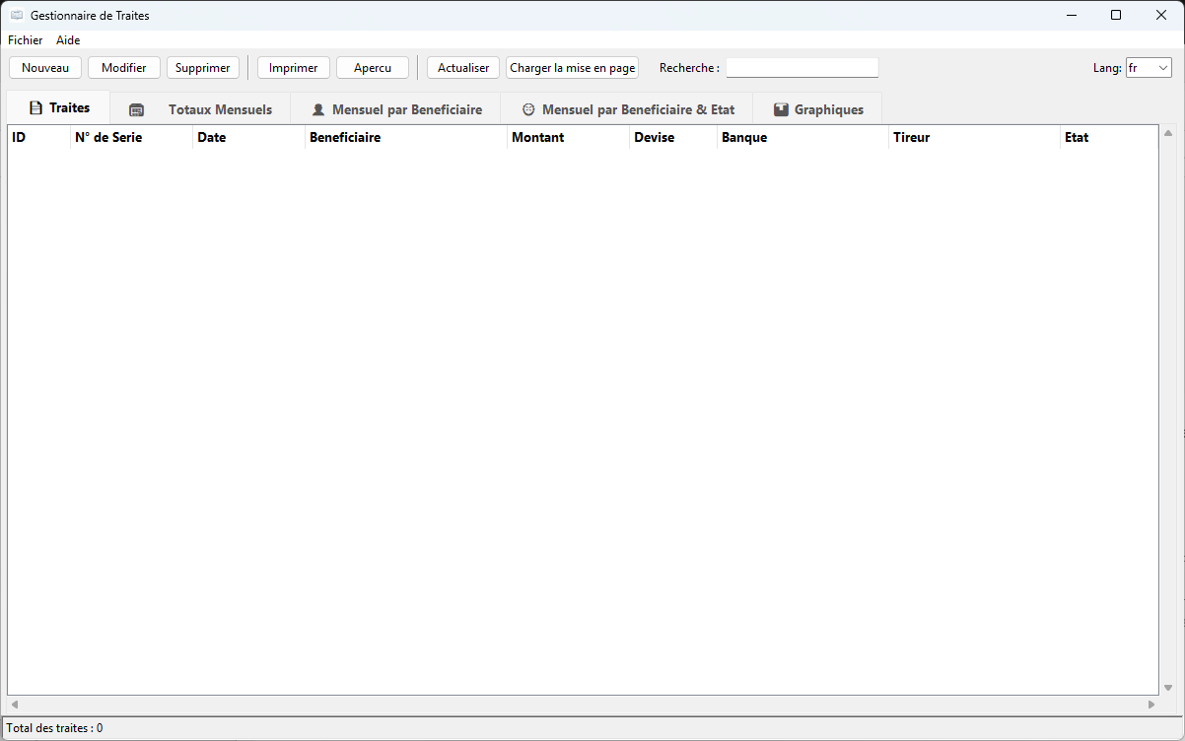Open print preview with Apercu
The image size is (1185, 741).
[x=373, y=68]
